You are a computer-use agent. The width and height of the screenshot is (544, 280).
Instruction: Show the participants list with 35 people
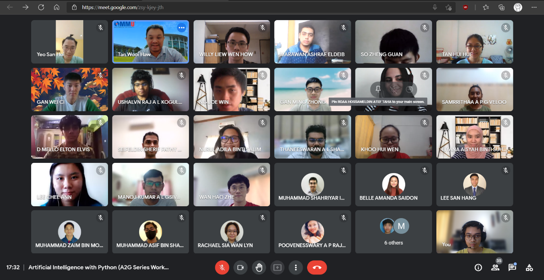[x=495, y=268]
